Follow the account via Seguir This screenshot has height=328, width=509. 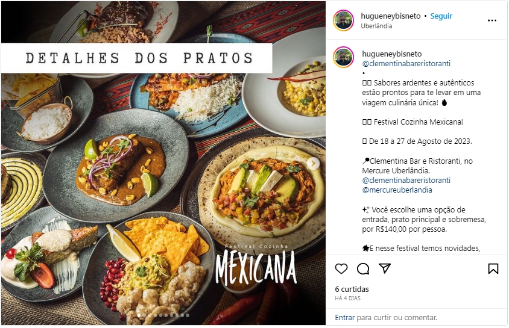441,16
